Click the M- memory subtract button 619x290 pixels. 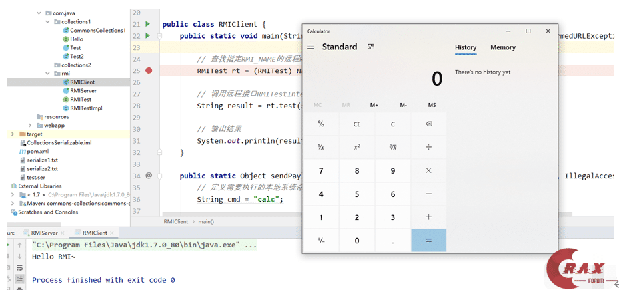pos(404,105)
